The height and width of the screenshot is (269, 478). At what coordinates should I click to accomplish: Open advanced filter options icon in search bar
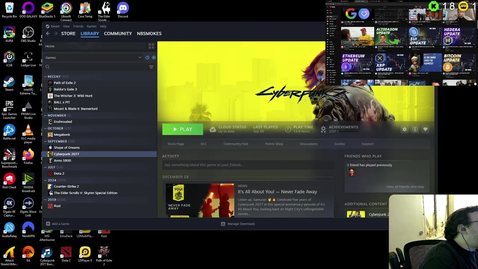(x=151, y=67)
